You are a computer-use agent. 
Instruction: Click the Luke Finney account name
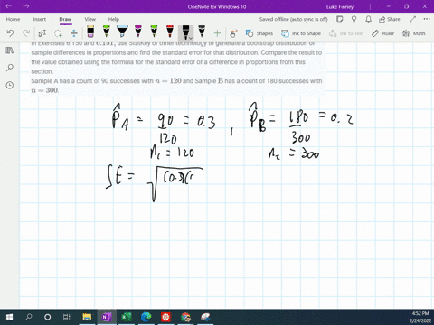tap(340, 6)
